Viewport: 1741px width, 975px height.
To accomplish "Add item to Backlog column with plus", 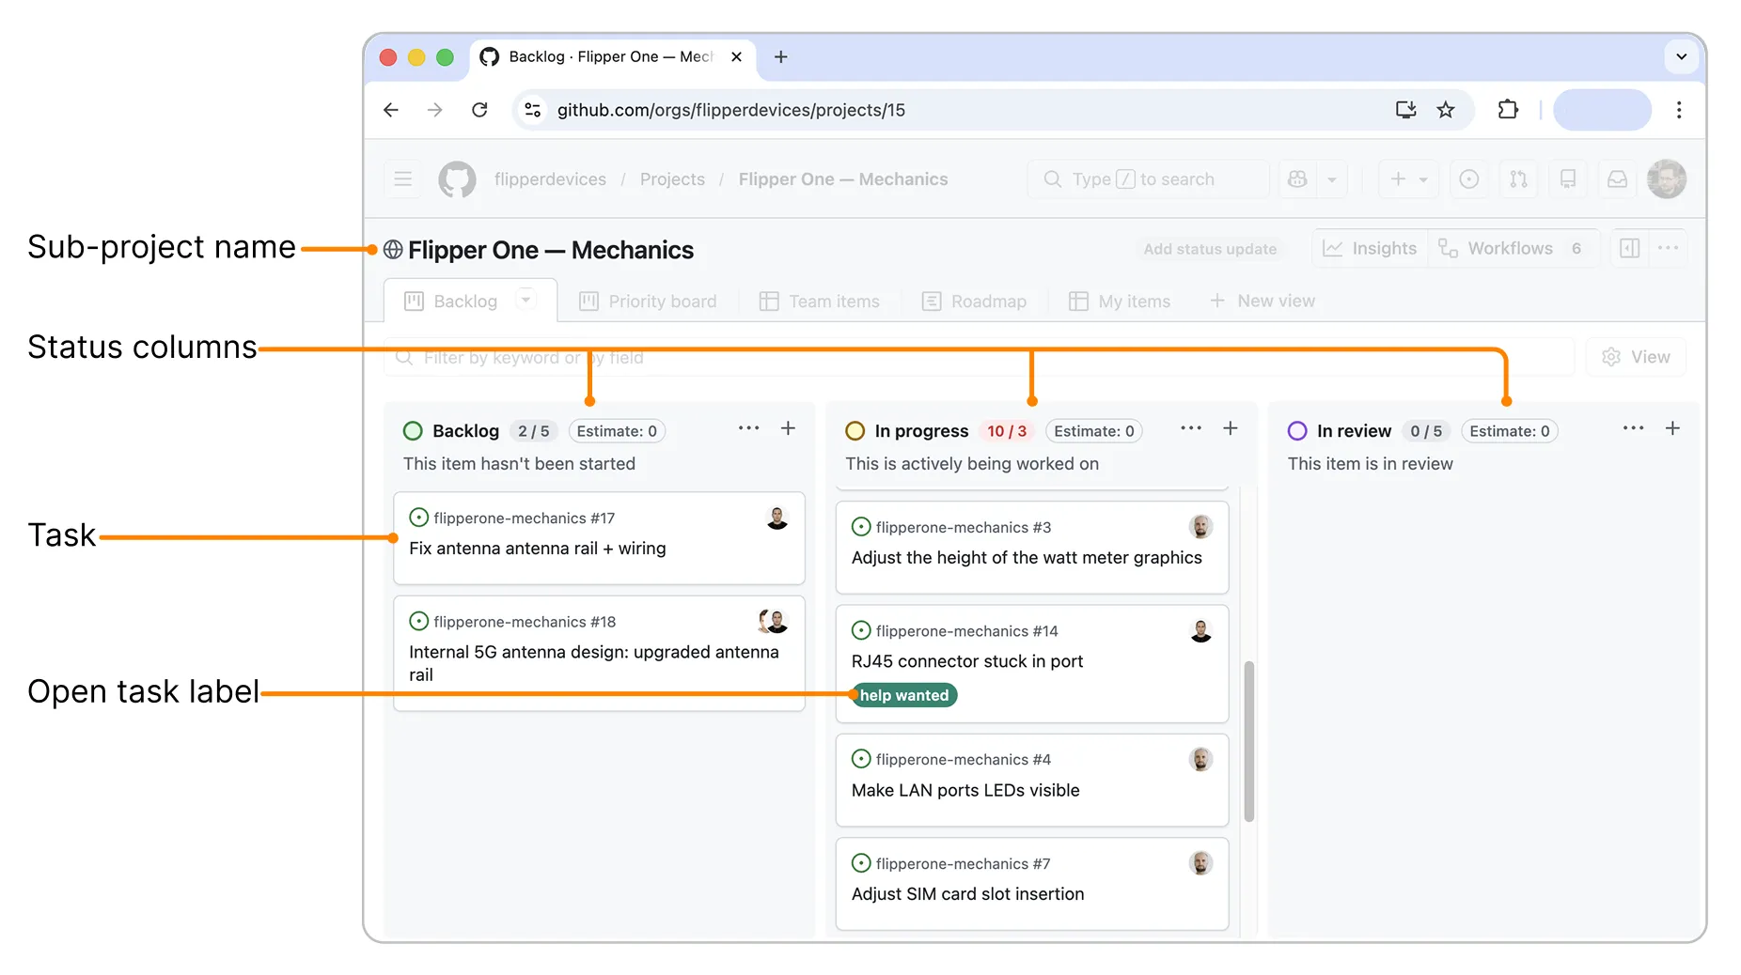I will pos(788,428).
